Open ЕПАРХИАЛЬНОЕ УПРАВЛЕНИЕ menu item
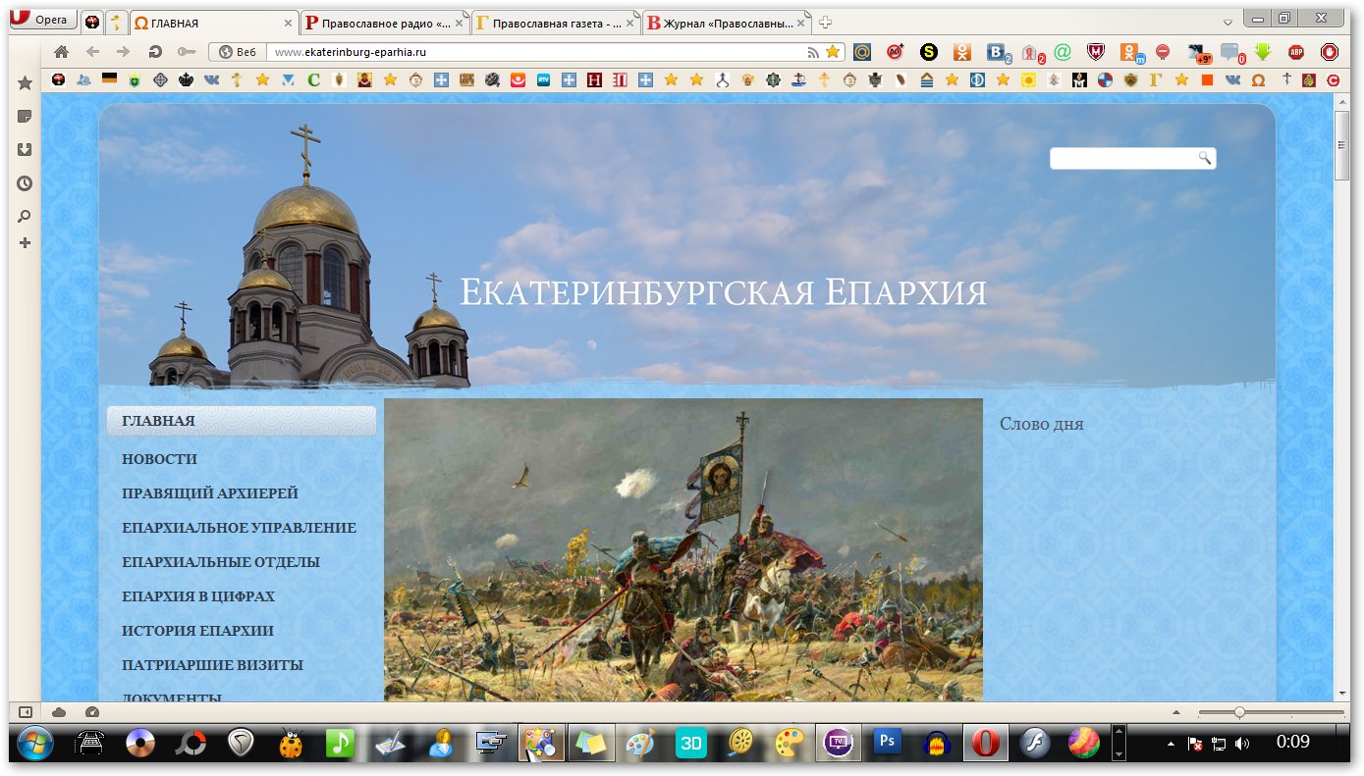 point(239,528)
